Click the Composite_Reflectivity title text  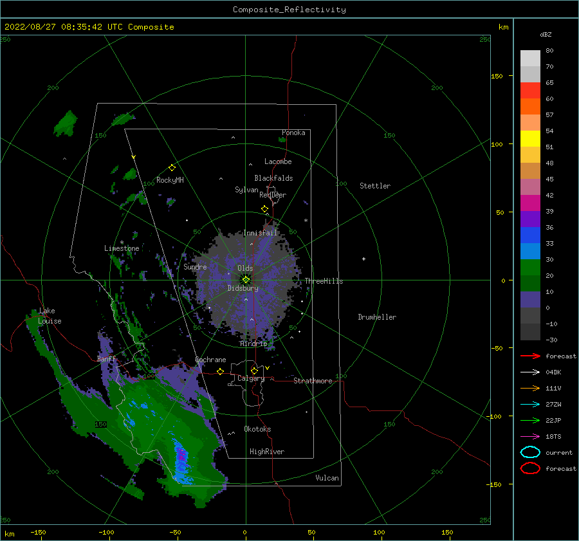tap(289, 10)
